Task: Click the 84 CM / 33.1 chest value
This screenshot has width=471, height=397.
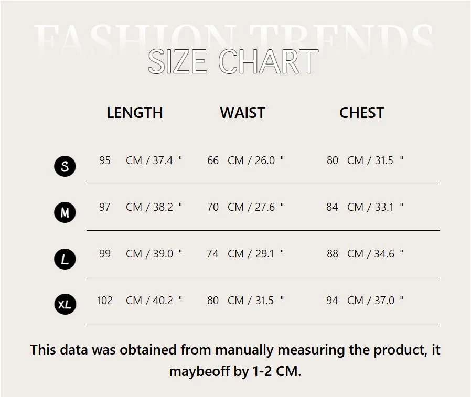Action: click(x=365, y=207)
